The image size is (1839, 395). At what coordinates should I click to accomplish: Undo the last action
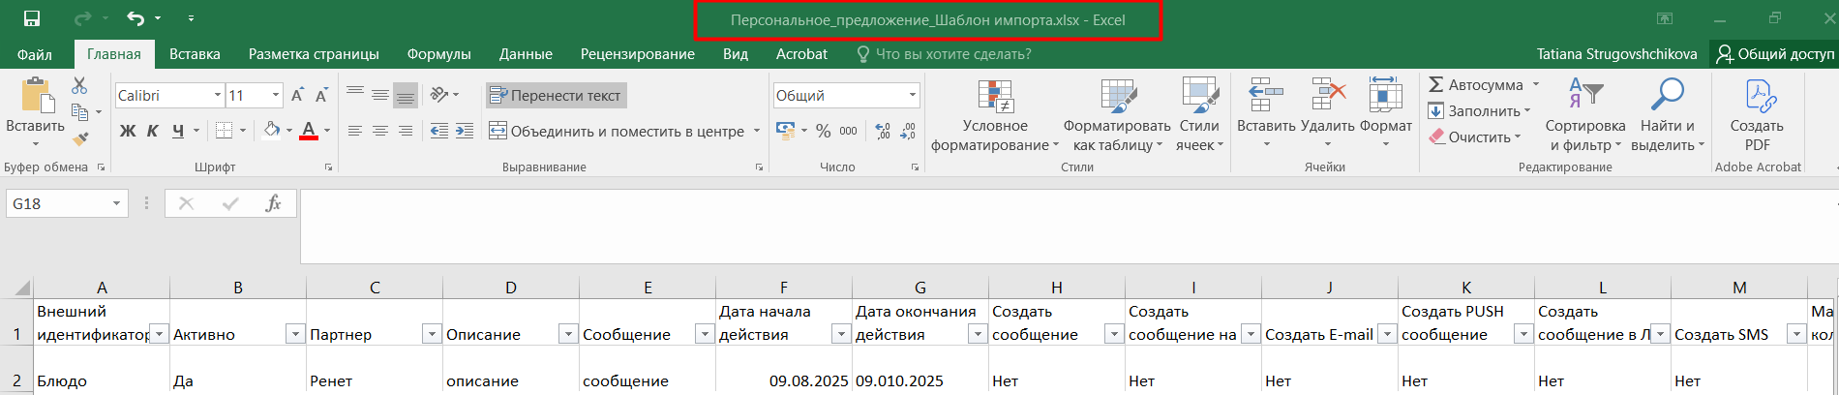[x=136, y=18]
